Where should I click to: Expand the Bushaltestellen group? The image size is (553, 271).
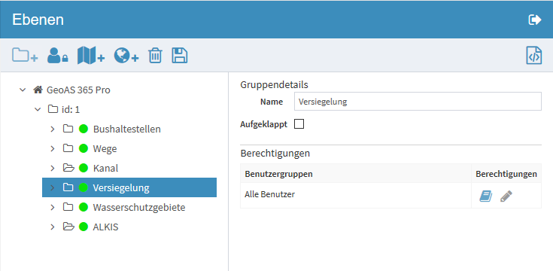(53, 129)
